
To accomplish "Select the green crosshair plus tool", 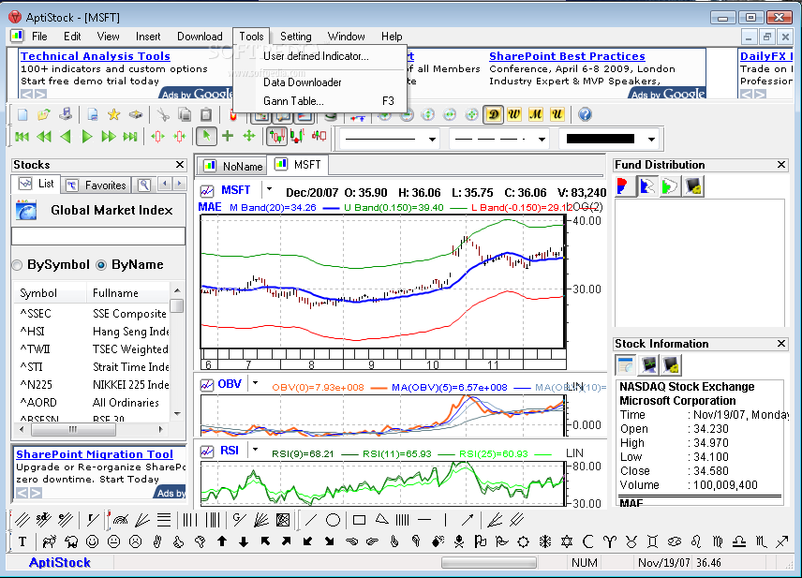I will tap(228, 136).
